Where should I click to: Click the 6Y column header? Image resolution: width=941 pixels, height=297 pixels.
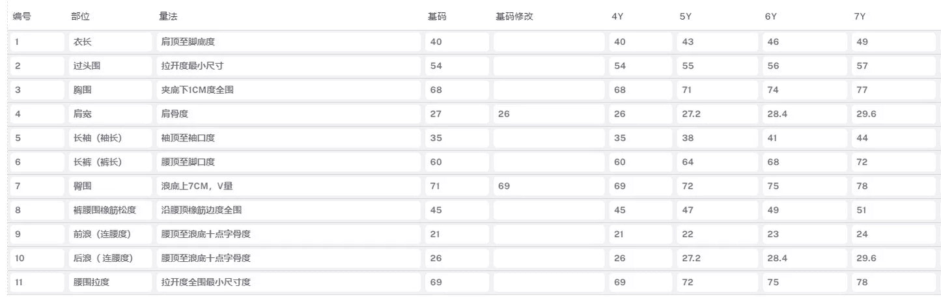tap(771, 16)
